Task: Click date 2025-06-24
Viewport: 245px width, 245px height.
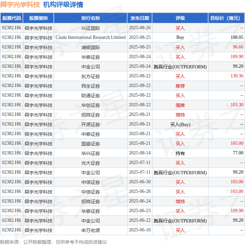Action: 140,201
